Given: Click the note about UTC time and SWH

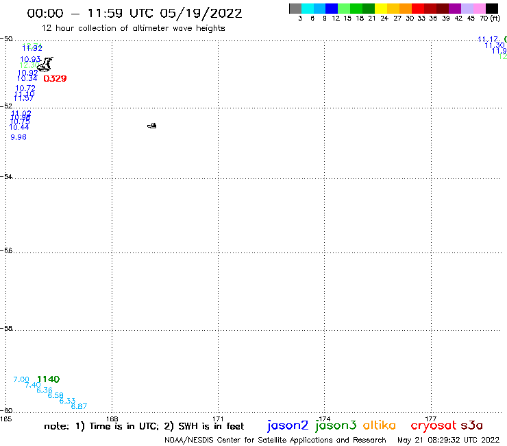Looking at the screenshot, I should [144, 426].
